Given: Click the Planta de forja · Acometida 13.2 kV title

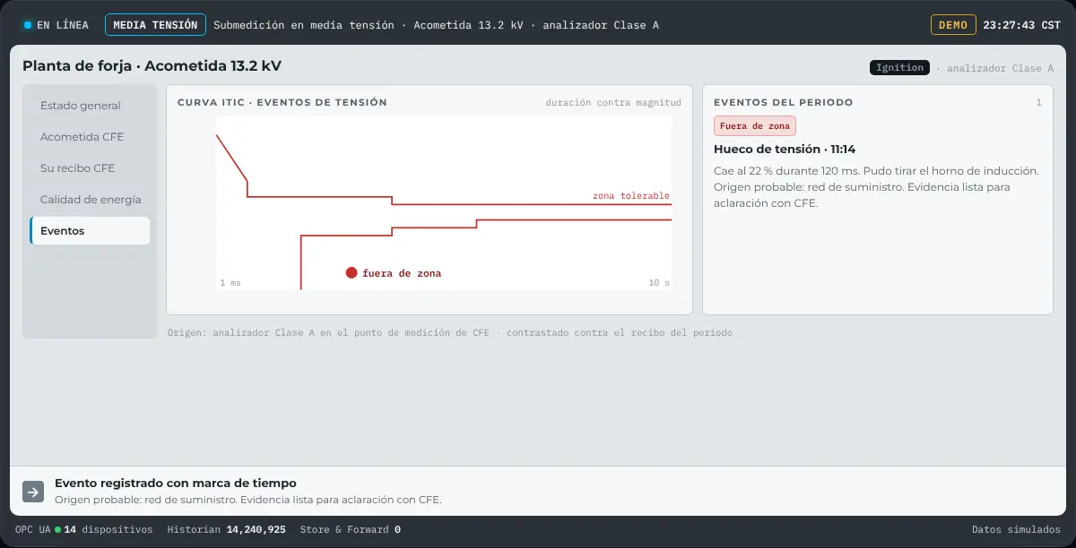Looking at the screenshot, I should [x=152, y=65].
